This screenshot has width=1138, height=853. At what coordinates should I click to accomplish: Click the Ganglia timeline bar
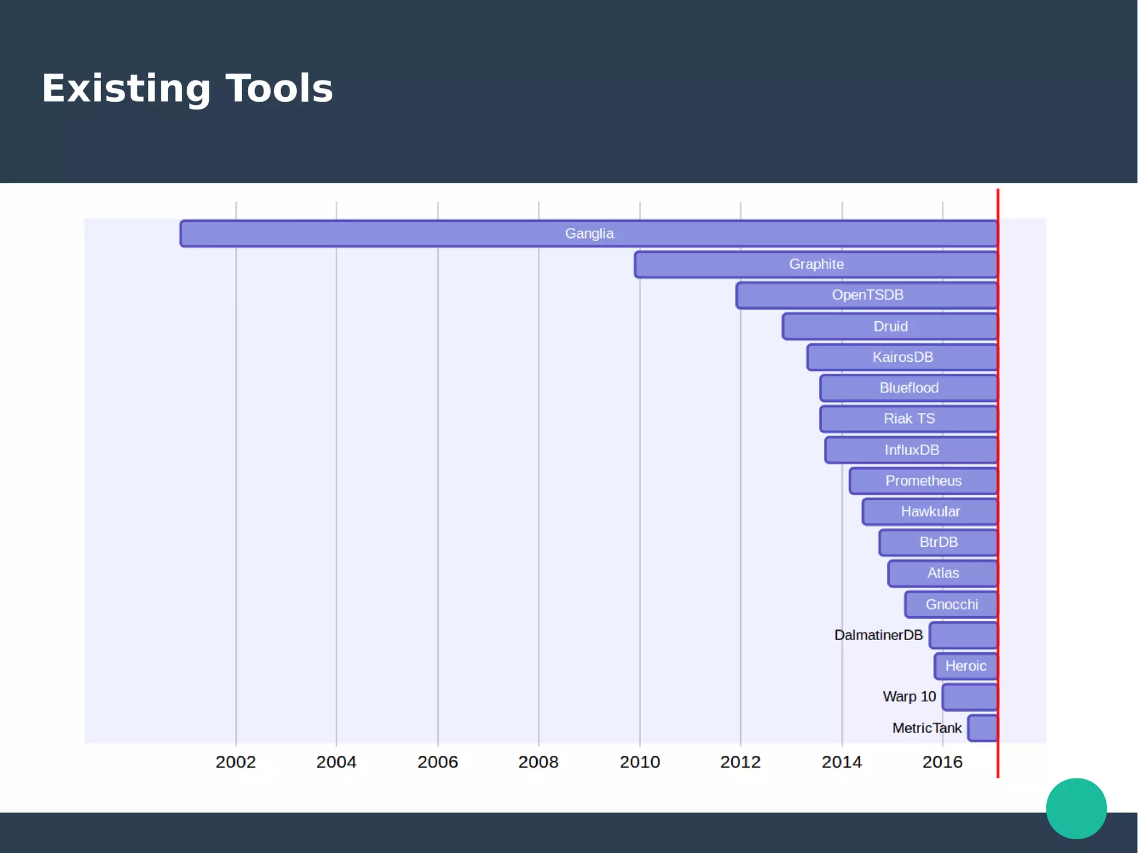tap(589, 233)
